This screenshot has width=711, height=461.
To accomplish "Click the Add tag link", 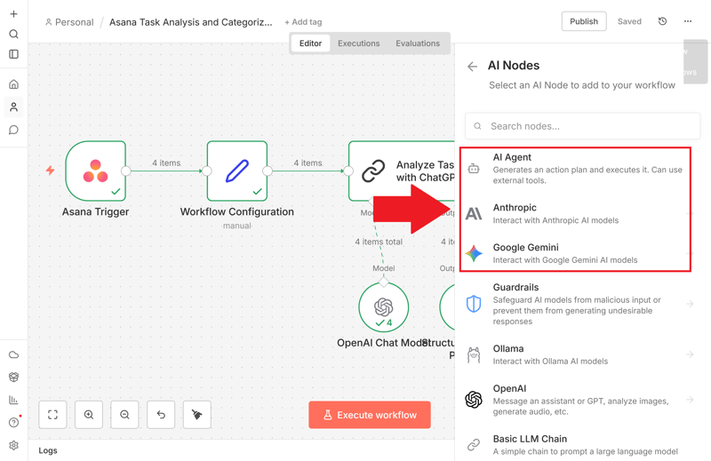I will [x=303, y=22].
